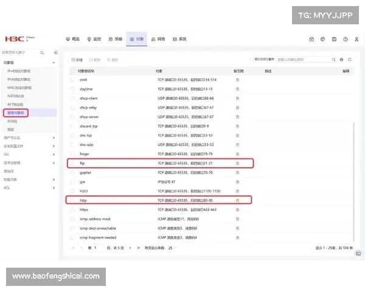This screenshot has width=365, height=292.
Task: Click the user account icon in the header
Action: pyautogui.click(x=356, y=39)
